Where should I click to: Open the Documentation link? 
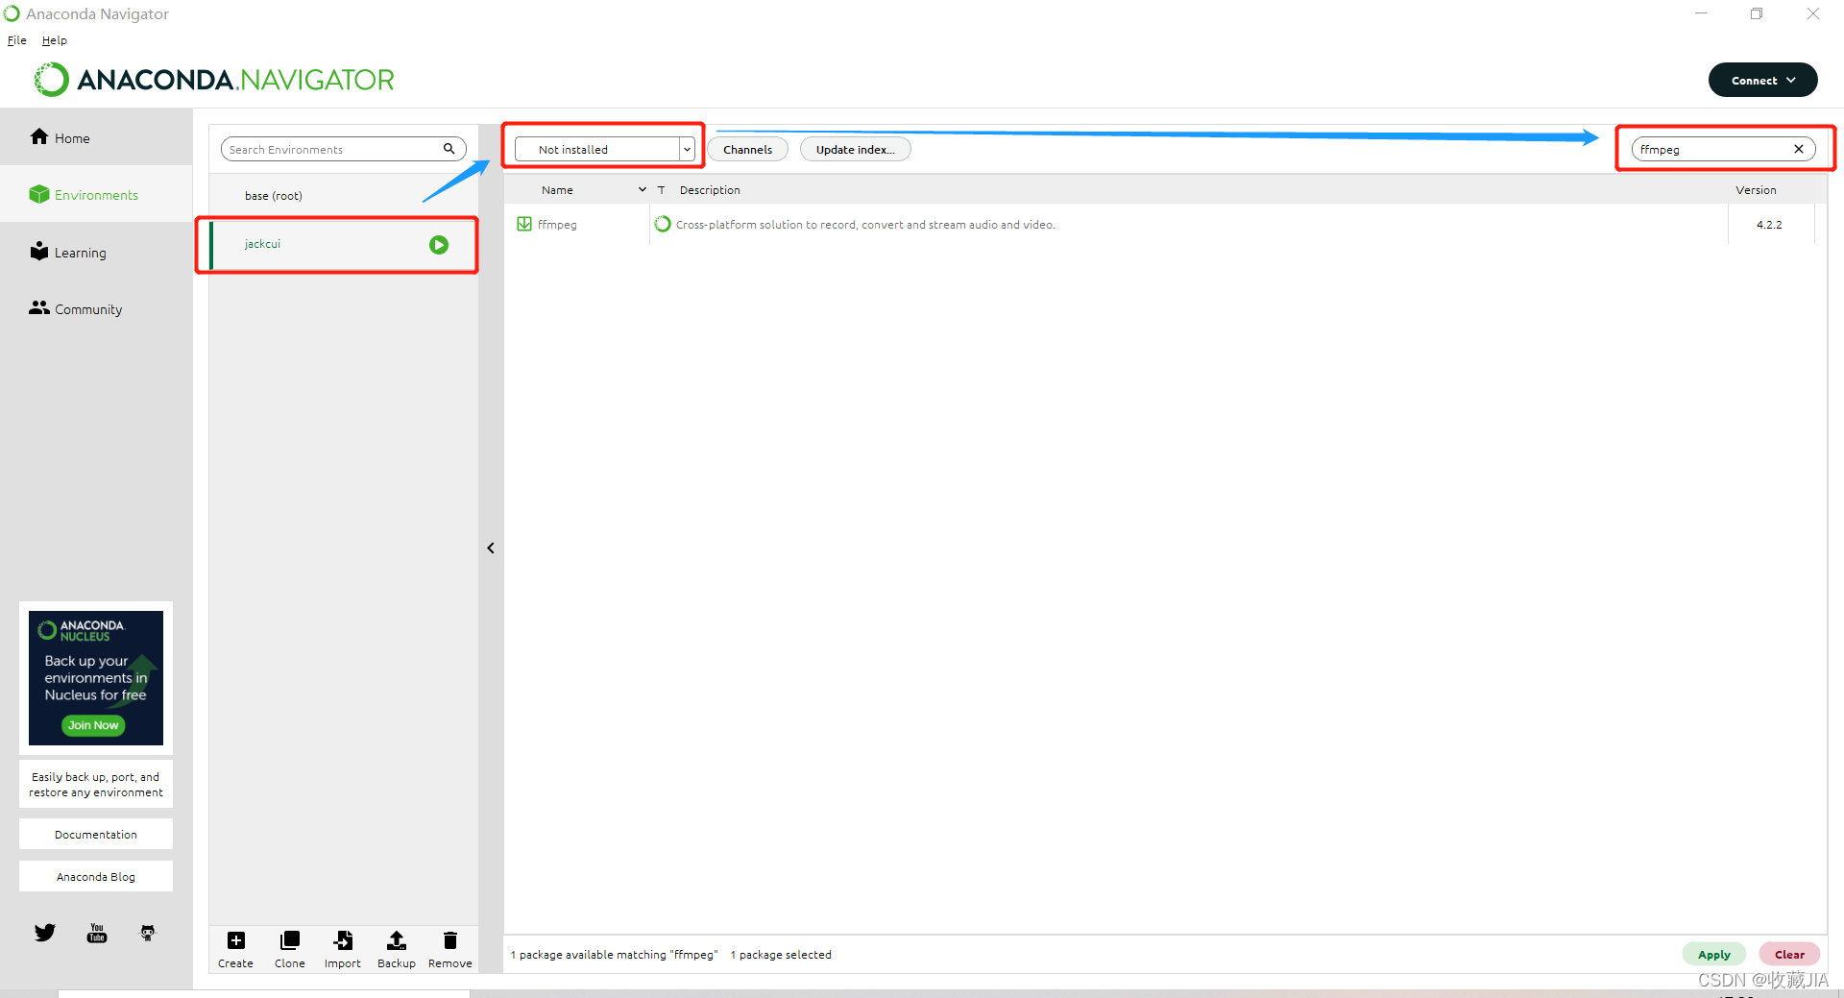(x=96, y=834)
